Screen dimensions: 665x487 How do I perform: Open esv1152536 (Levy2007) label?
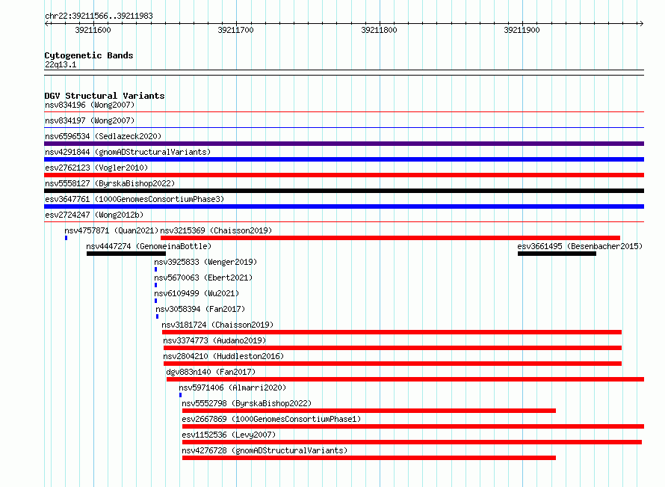click(x=229, y=435)
